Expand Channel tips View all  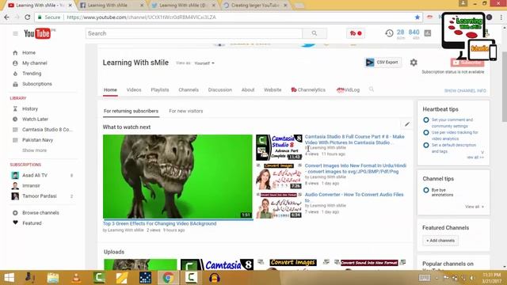[475, 207]
